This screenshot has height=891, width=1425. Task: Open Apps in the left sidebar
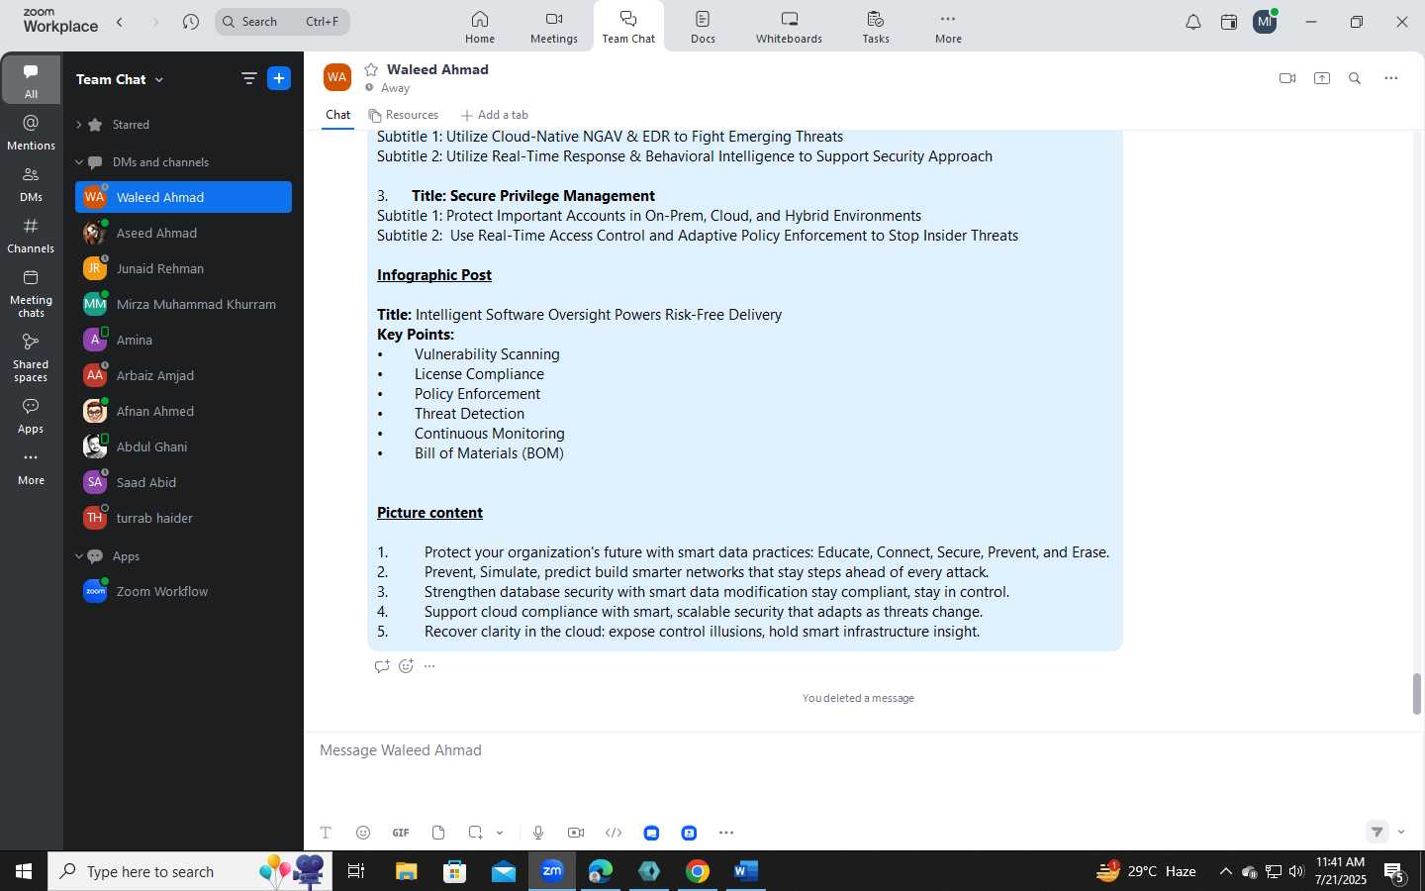pyautogui.click(x=31, y=416)
